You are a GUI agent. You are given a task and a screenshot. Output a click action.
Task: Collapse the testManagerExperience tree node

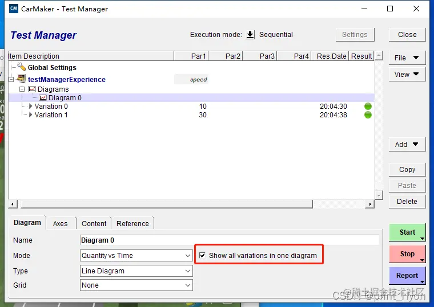[x=11, y=80]
